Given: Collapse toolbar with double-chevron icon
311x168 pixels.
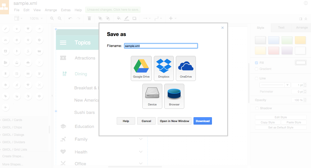Looking at the screenshot, I should point(306,19).
